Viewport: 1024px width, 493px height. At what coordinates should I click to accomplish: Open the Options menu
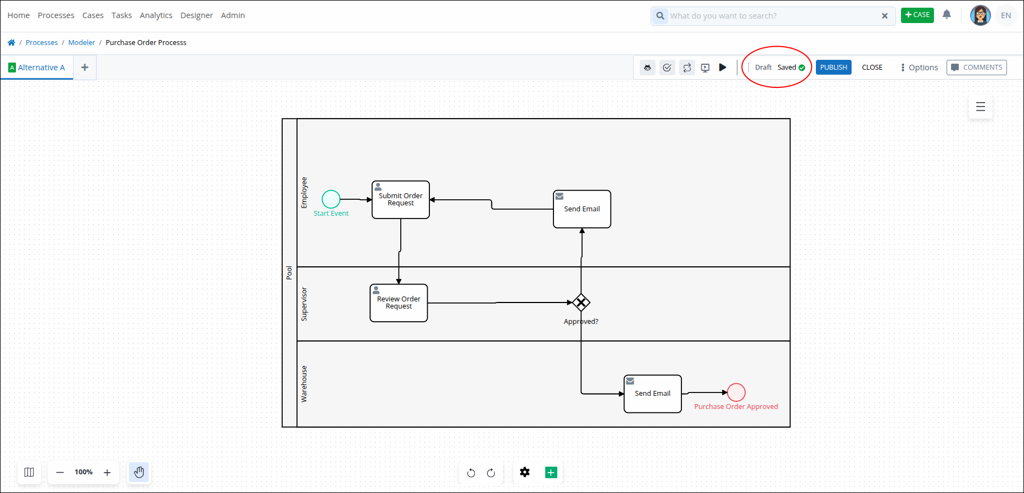(x=919, y=68)
